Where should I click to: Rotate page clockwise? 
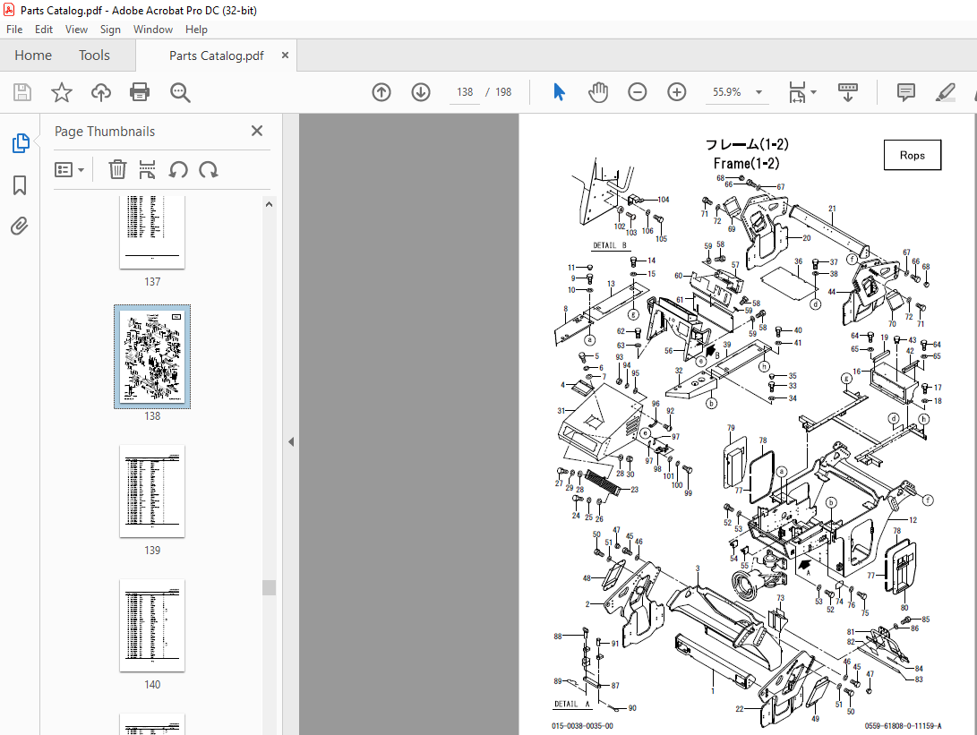point(208,169)
